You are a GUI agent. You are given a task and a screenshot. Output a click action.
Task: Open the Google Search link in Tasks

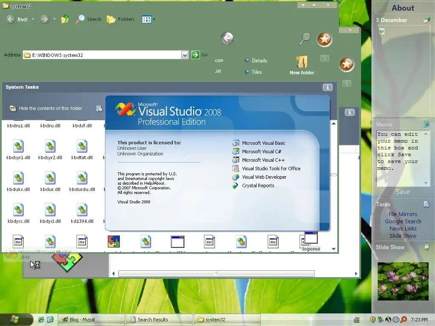point(403,221)
